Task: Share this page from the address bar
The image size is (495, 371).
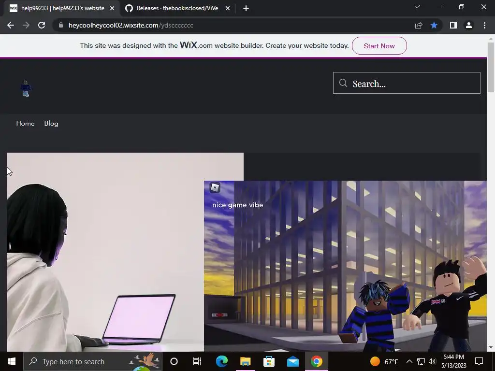Action: pyautogui.click(x=419, y=25)
